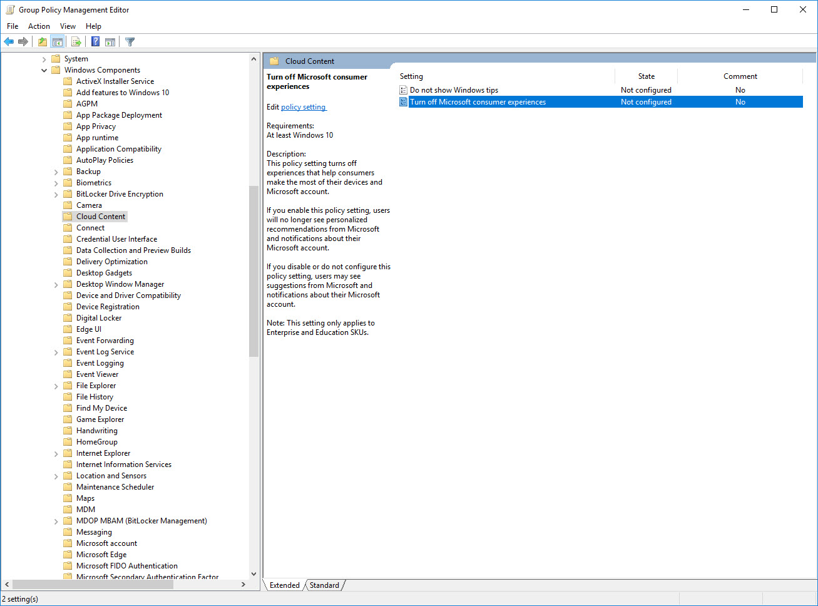Click folder icon next to Connect
Screen dimensions: 818x606
pyautogui.click(x=68, y=228)
